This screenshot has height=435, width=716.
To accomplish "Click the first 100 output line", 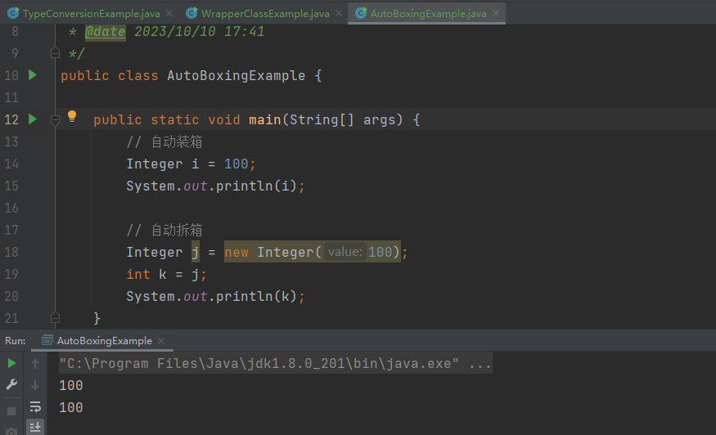I will 70,386.
